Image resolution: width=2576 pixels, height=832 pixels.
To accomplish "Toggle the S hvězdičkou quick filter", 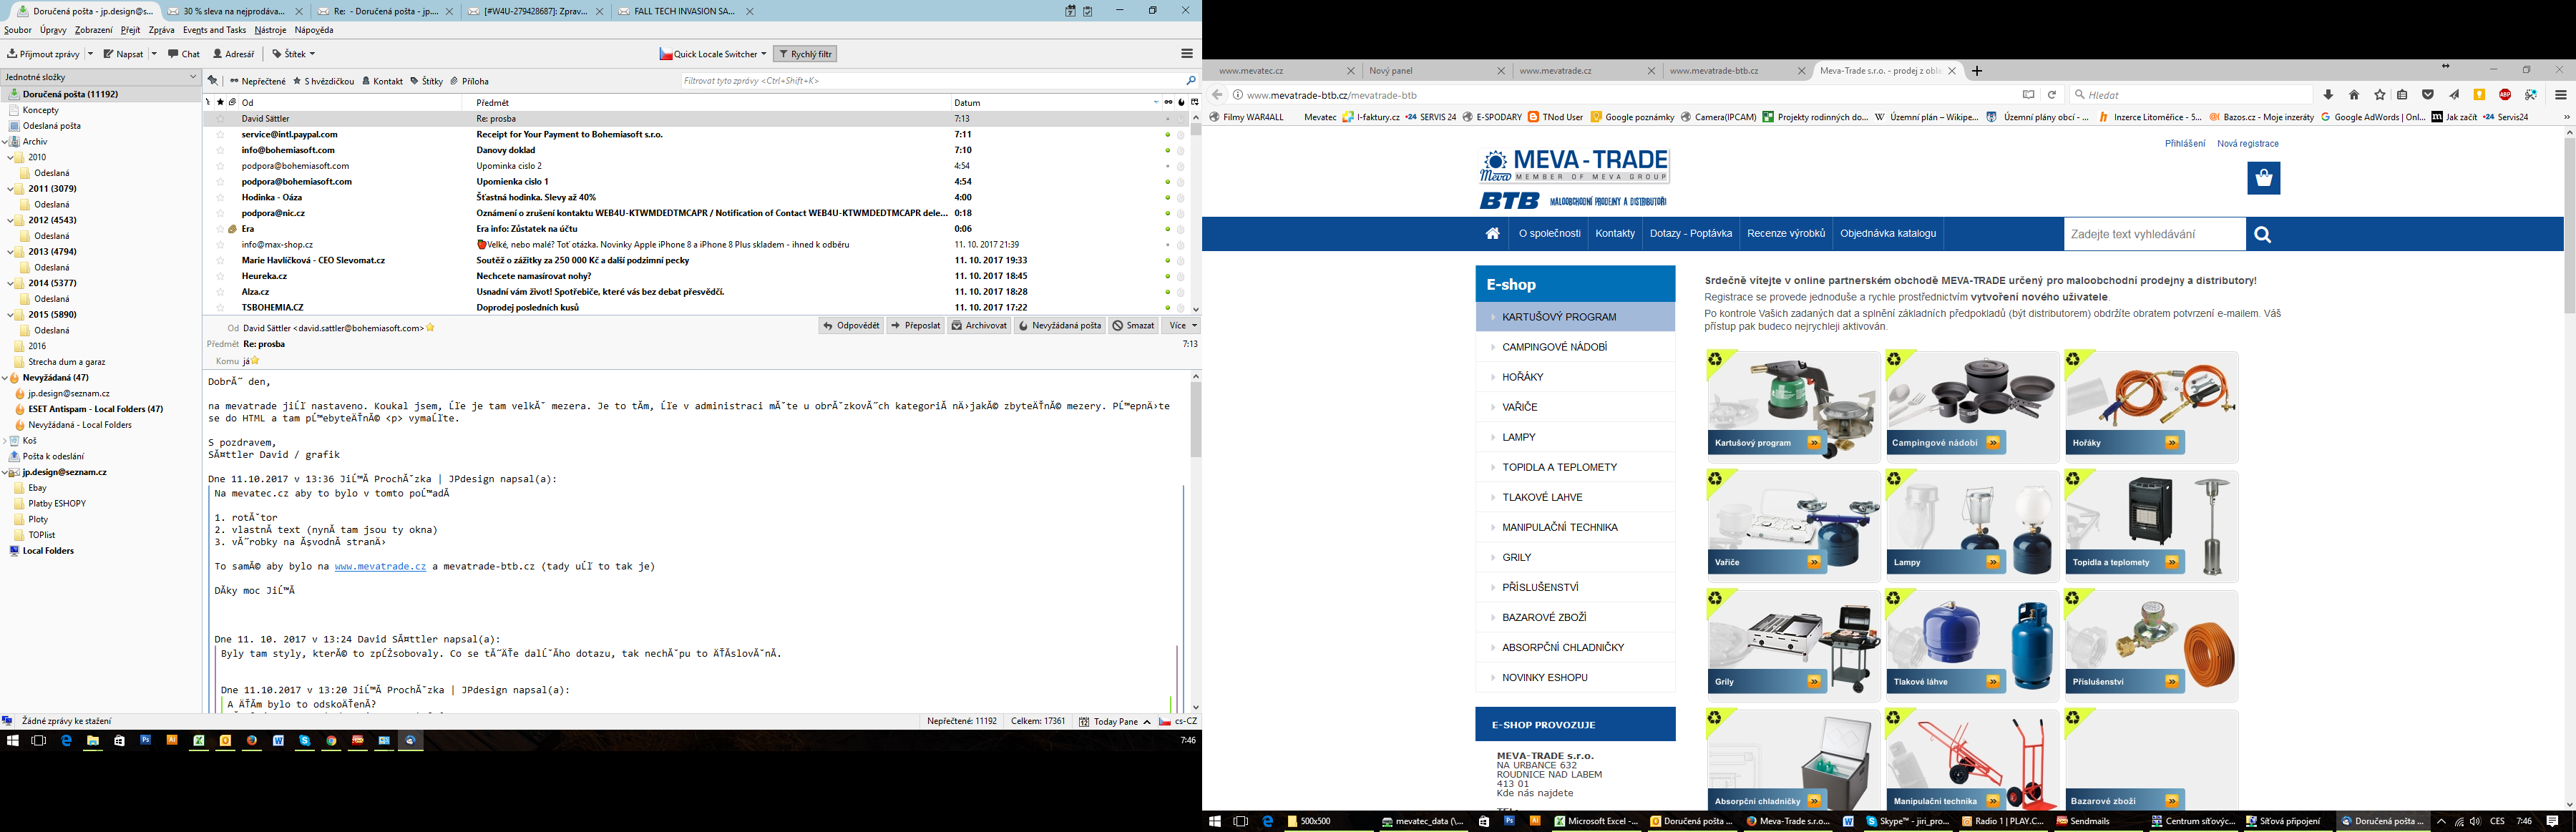I will [x=323, y=81].
